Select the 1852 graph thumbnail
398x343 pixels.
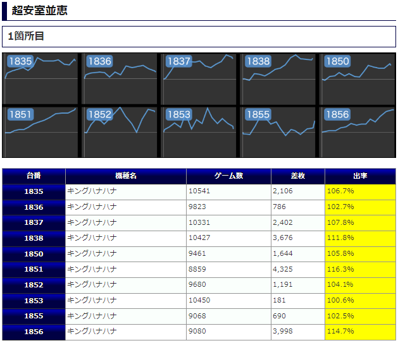tap(120, 131)
